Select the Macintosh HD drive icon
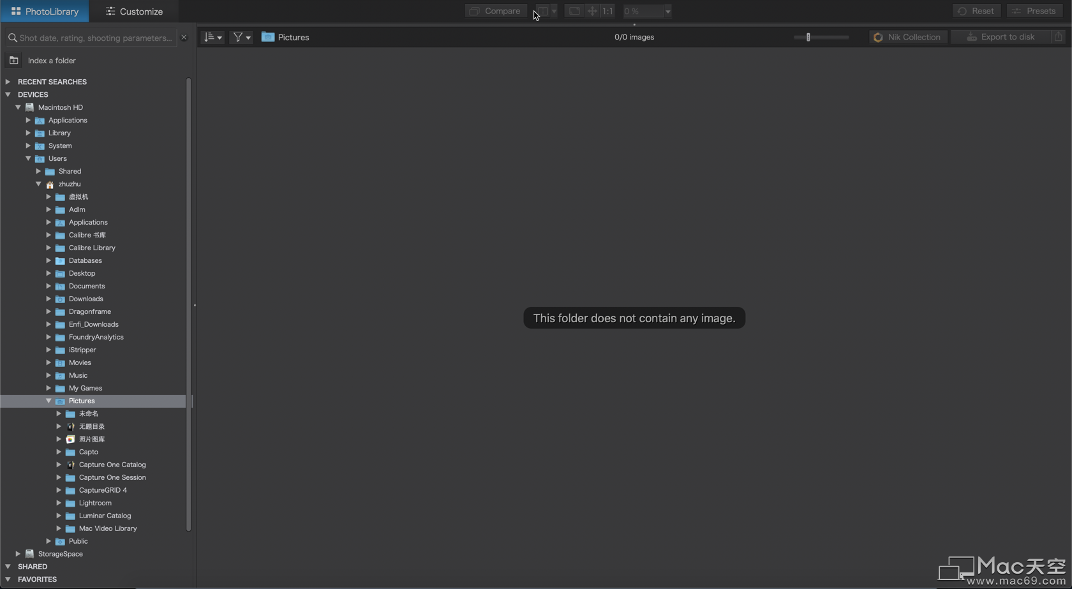Image resolution: width=1072 pixels, height=589 pixels. [x=29, y=107]
